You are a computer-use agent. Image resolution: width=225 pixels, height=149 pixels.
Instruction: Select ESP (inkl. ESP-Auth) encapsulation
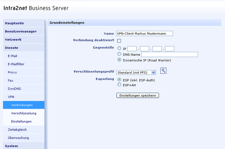119,80
